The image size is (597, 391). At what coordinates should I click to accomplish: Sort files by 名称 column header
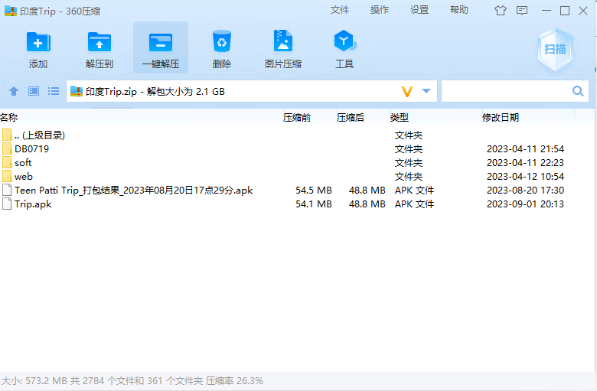(9, 118)
